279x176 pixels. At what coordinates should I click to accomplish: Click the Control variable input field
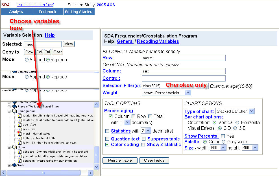[x=184, y=78]
